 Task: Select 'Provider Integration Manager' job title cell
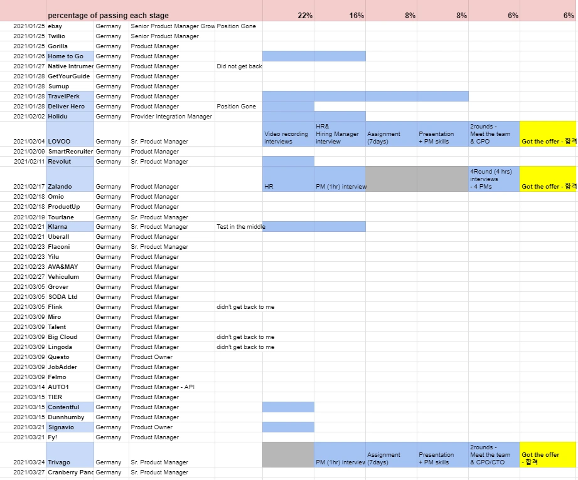172,116
